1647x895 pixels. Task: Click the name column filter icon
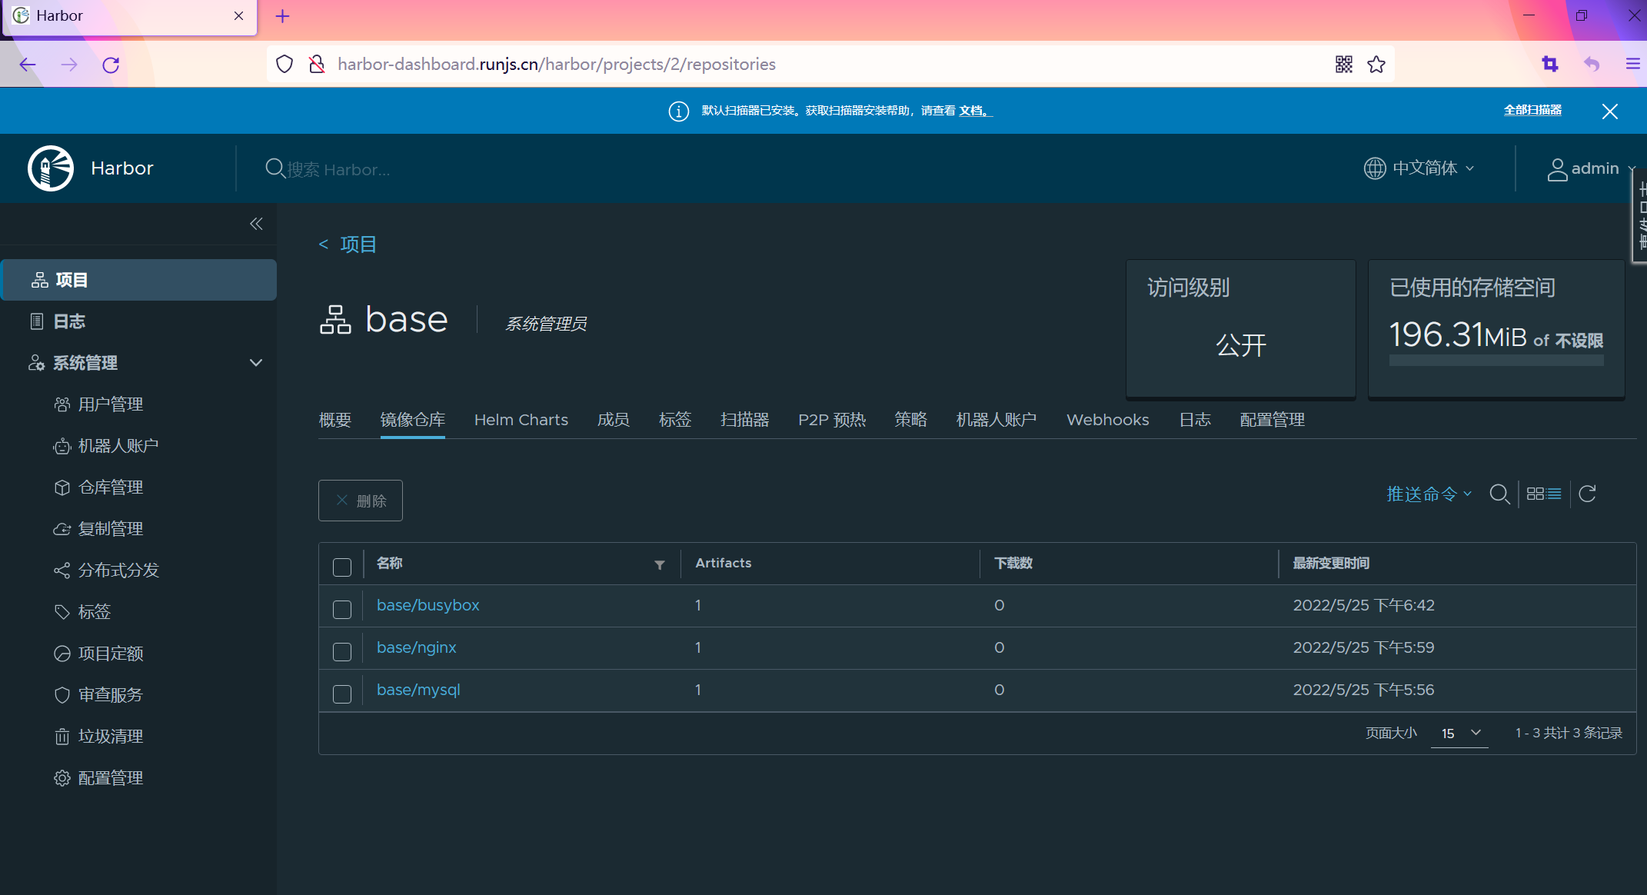(660, 564)
